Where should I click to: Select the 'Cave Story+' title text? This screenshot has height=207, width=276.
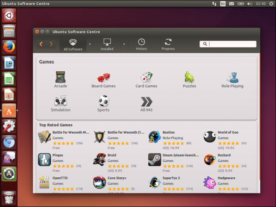point(117,178)
